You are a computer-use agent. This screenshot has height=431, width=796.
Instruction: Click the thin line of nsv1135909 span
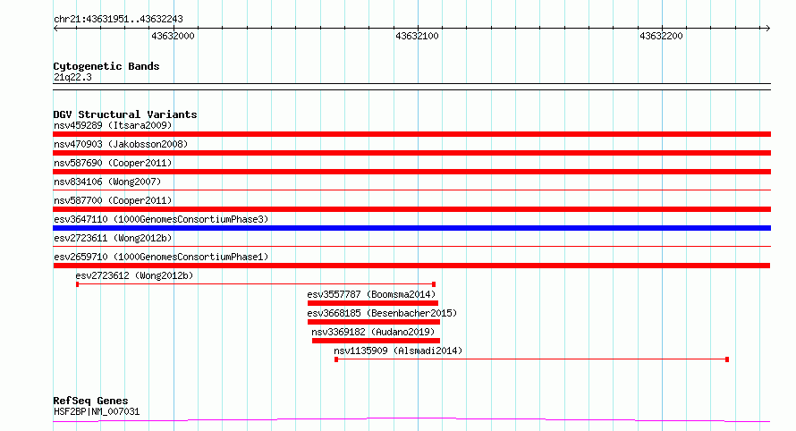(x=531, y=359)
